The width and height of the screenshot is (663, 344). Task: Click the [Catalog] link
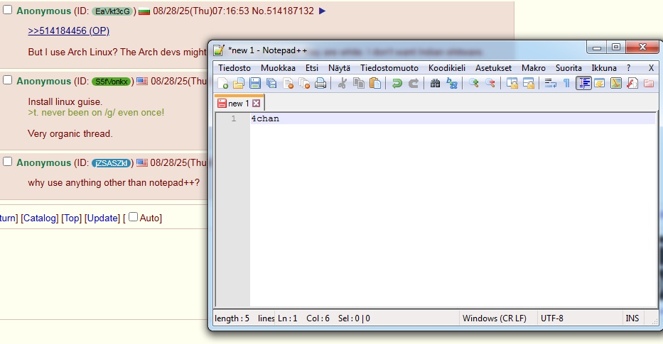(40, 218)
